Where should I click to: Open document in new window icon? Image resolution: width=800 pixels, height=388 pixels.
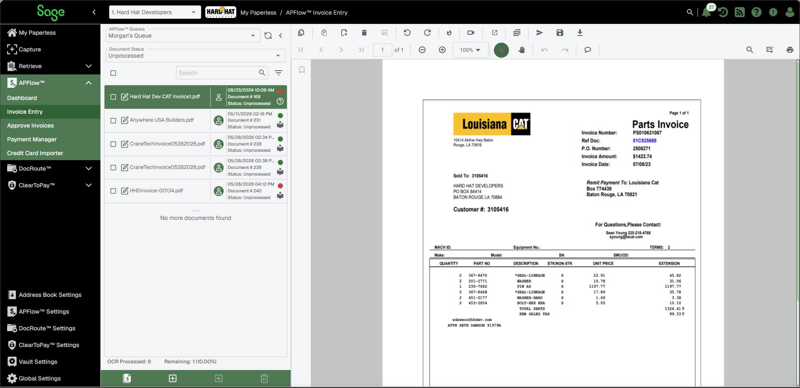[x=495, y=33]
